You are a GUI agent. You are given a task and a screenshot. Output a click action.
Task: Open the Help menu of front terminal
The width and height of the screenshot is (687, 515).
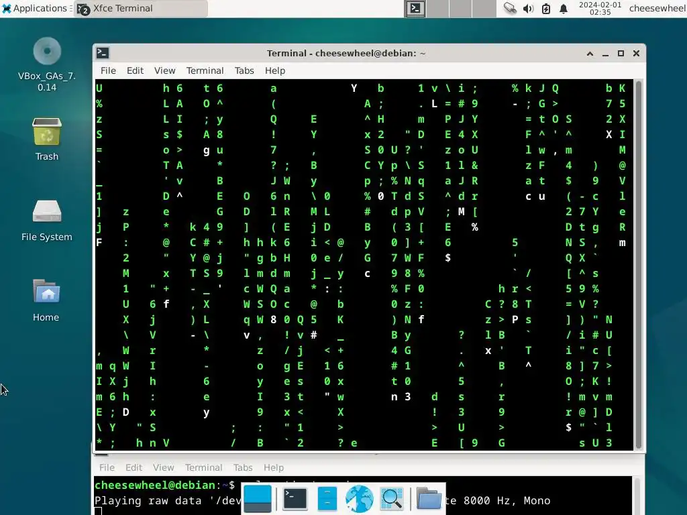(274, 70)
